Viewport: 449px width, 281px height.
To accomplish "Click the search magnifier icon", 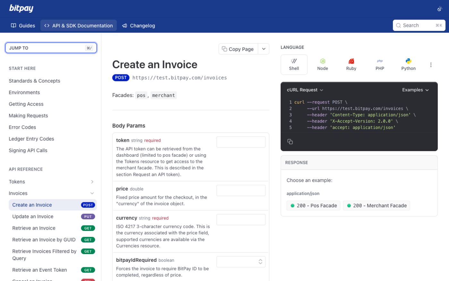I will click(398, 25).
